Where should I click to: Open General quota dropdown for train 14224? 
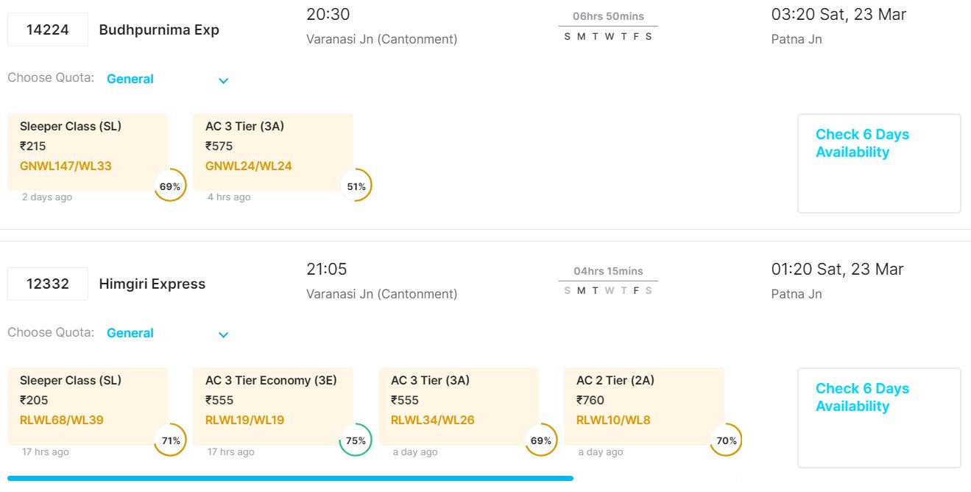pyautogui.click(x=130, y=79)
